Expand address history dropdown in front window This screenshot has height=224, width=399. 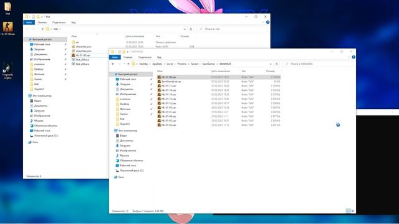pyautogui.click(x=271, y=64)
